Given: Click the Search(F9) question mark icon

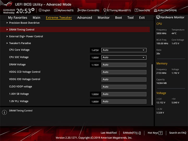Looking at the screenshot, I should [136, 10].
